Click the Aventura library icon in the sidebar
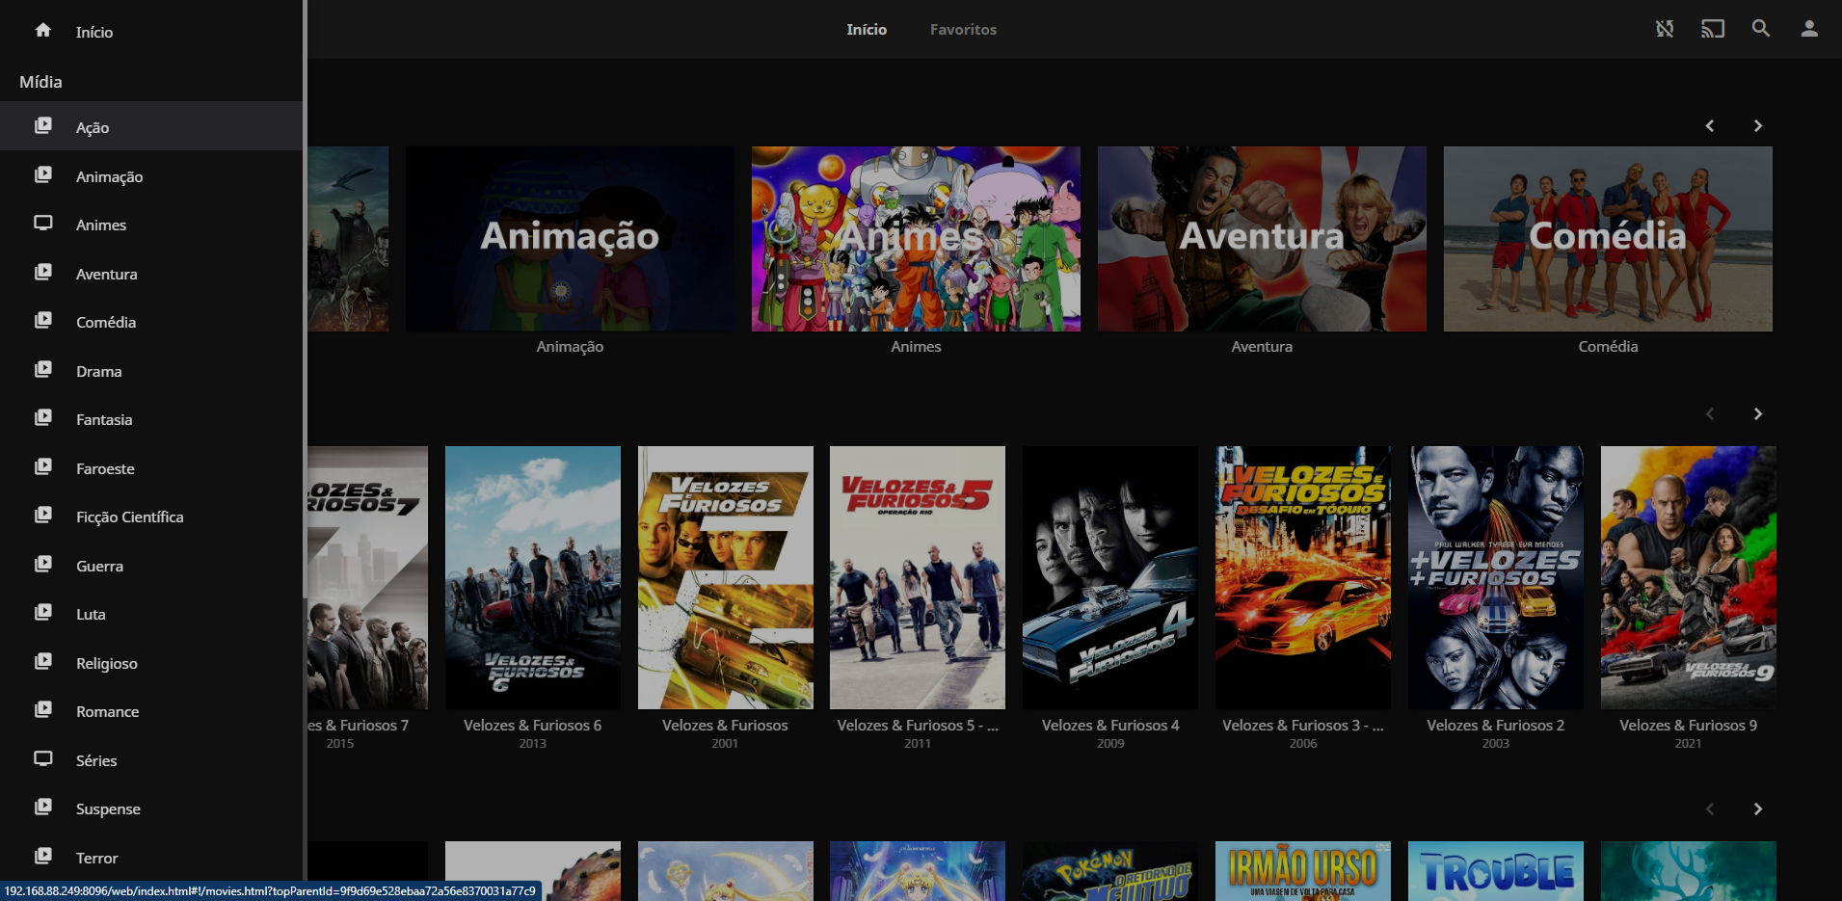Image resolution: width=1842 pixels, height=901 pixels. 43,272
